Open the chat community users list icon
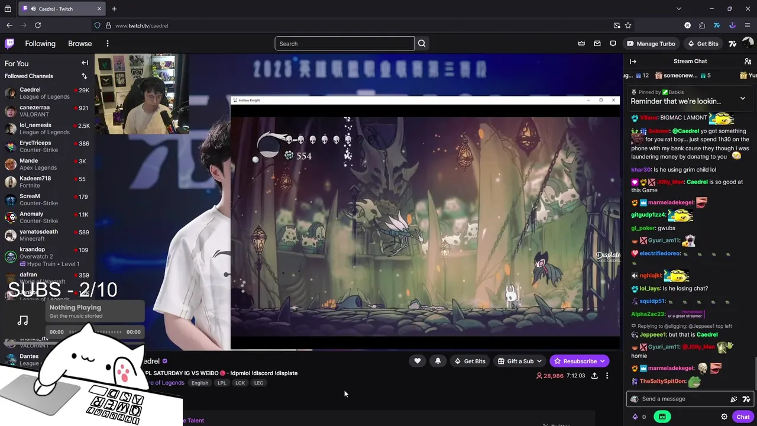757x426 pixels. [x=748, y=62]
